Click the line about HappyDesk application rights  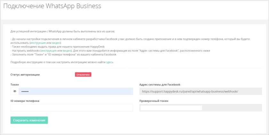pyautogui.click(x=58, y=47)
